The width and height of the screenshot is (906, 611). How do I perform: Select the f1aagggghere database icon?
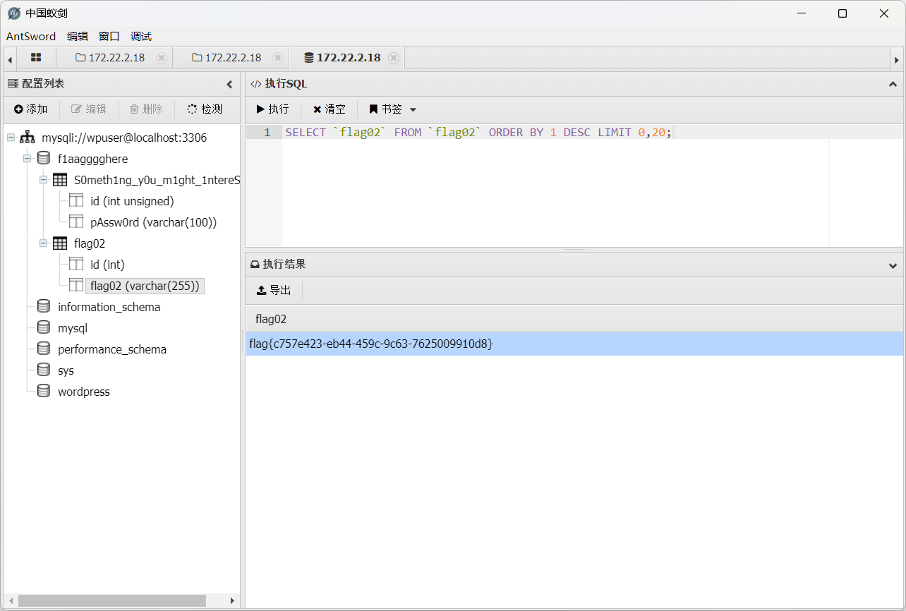pos(44,159)
